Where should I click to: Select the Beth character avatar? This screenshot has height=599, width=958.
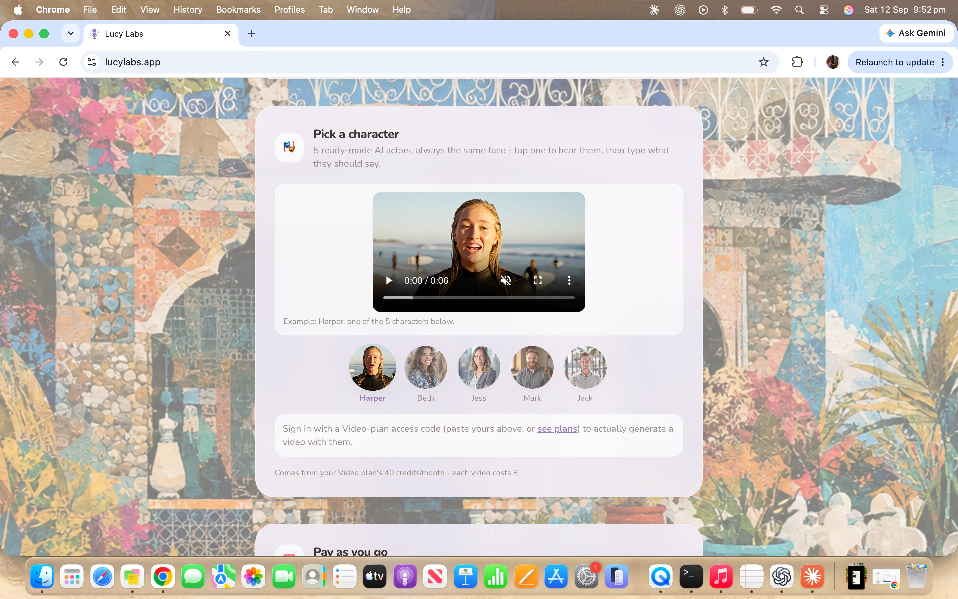pos(425,367)
